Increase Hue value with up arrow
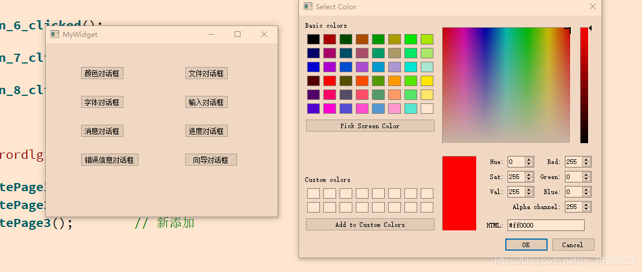 point(529,160)
